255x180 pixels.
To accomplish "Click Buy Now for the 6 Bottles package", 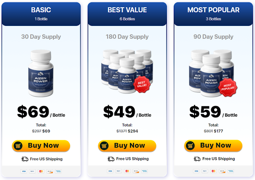I will (x=127, y=146).
